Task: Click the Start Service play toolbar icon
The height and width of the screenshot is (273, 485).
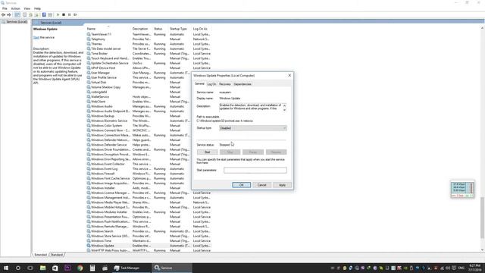Action: click(58, 14)
